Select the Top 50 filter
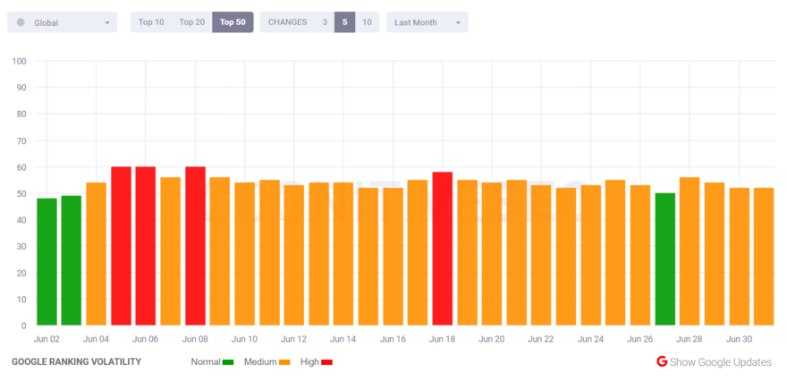Screen dimensions: 787x382 pos(233,22)
